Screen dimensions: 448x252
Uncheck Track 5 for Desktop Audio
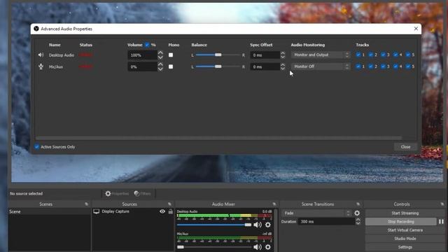point(407,55)
